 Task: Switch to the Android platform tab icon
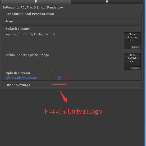(x=107, y=2)
